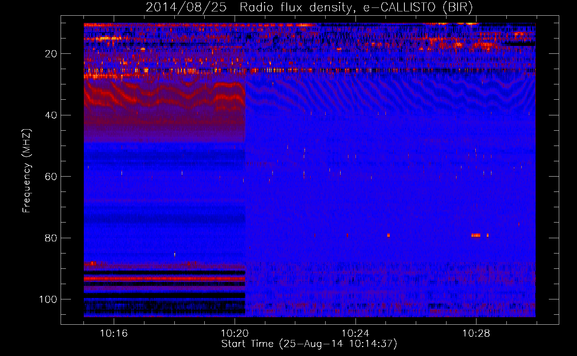Viewport: 577px width, 356px height.
Task: Select the date '2014/08/25' in the title
Action: tap(186, 7)
